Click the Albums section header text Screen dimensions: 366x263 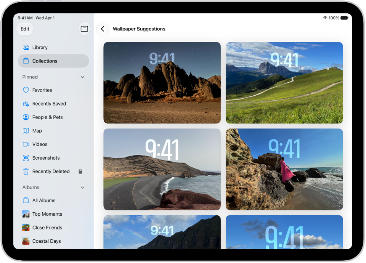(30, 188)
